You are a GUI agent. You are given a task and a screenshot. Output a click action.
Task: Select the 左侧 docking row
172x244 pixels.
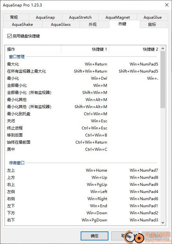click(83, 192)
